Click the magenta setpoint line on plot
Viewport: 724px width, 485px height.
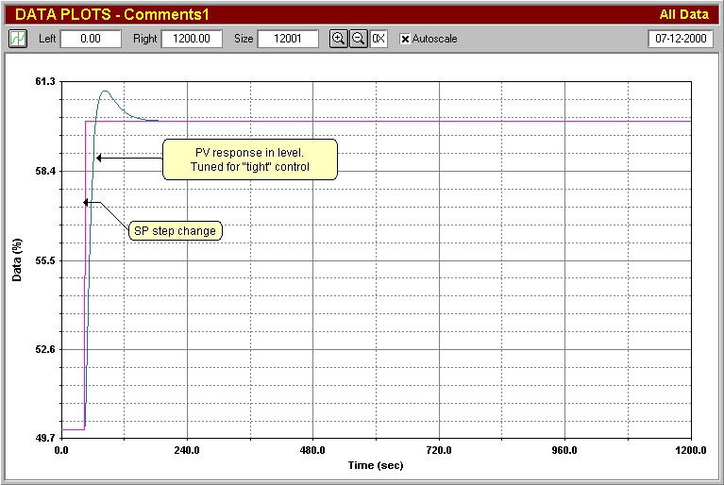point(425,121)
